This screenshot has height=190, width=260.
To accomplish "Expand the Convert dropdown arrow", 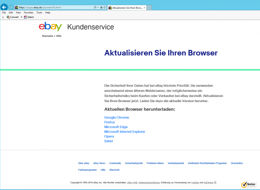I will tap(21, 17).
